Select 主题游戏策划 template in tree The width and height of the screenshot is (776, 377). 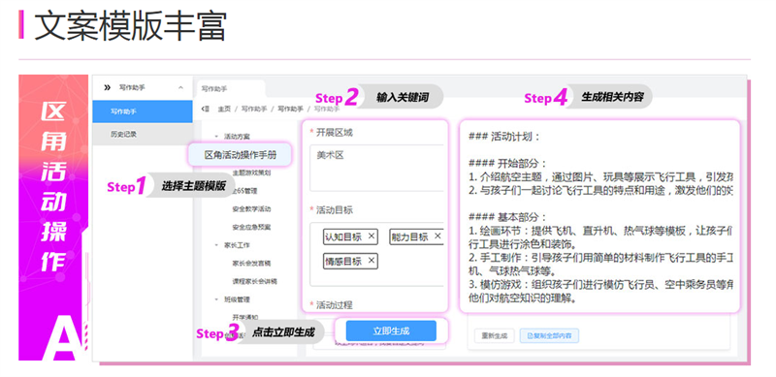point(251,173)
